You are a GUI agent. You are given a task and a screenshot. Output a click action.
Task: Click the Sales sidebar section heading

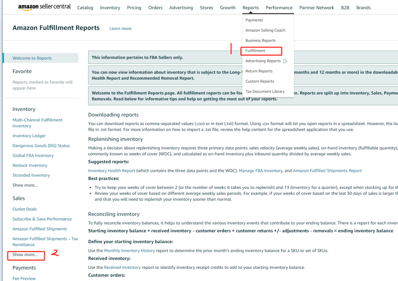click(18, 198)
